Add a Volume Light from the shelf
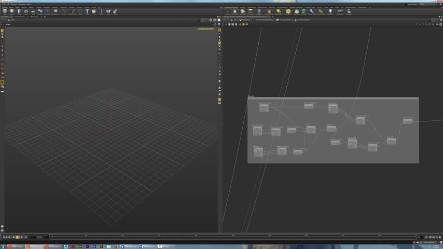This screenshot has width=443, height=249. coord(269,11)
